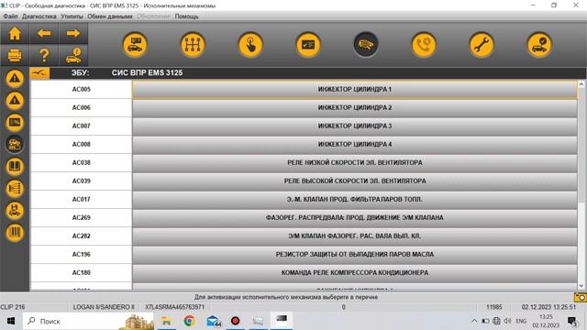This screenshot has width=587, height=330.
Task: Open the states and parameters sidebar icon
Action: tap(15, 122)
